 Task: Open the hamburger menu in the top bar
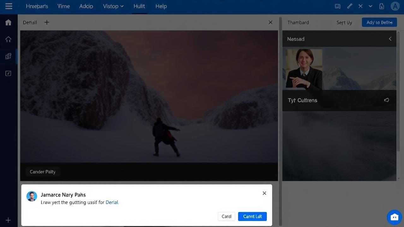[9, 6]
